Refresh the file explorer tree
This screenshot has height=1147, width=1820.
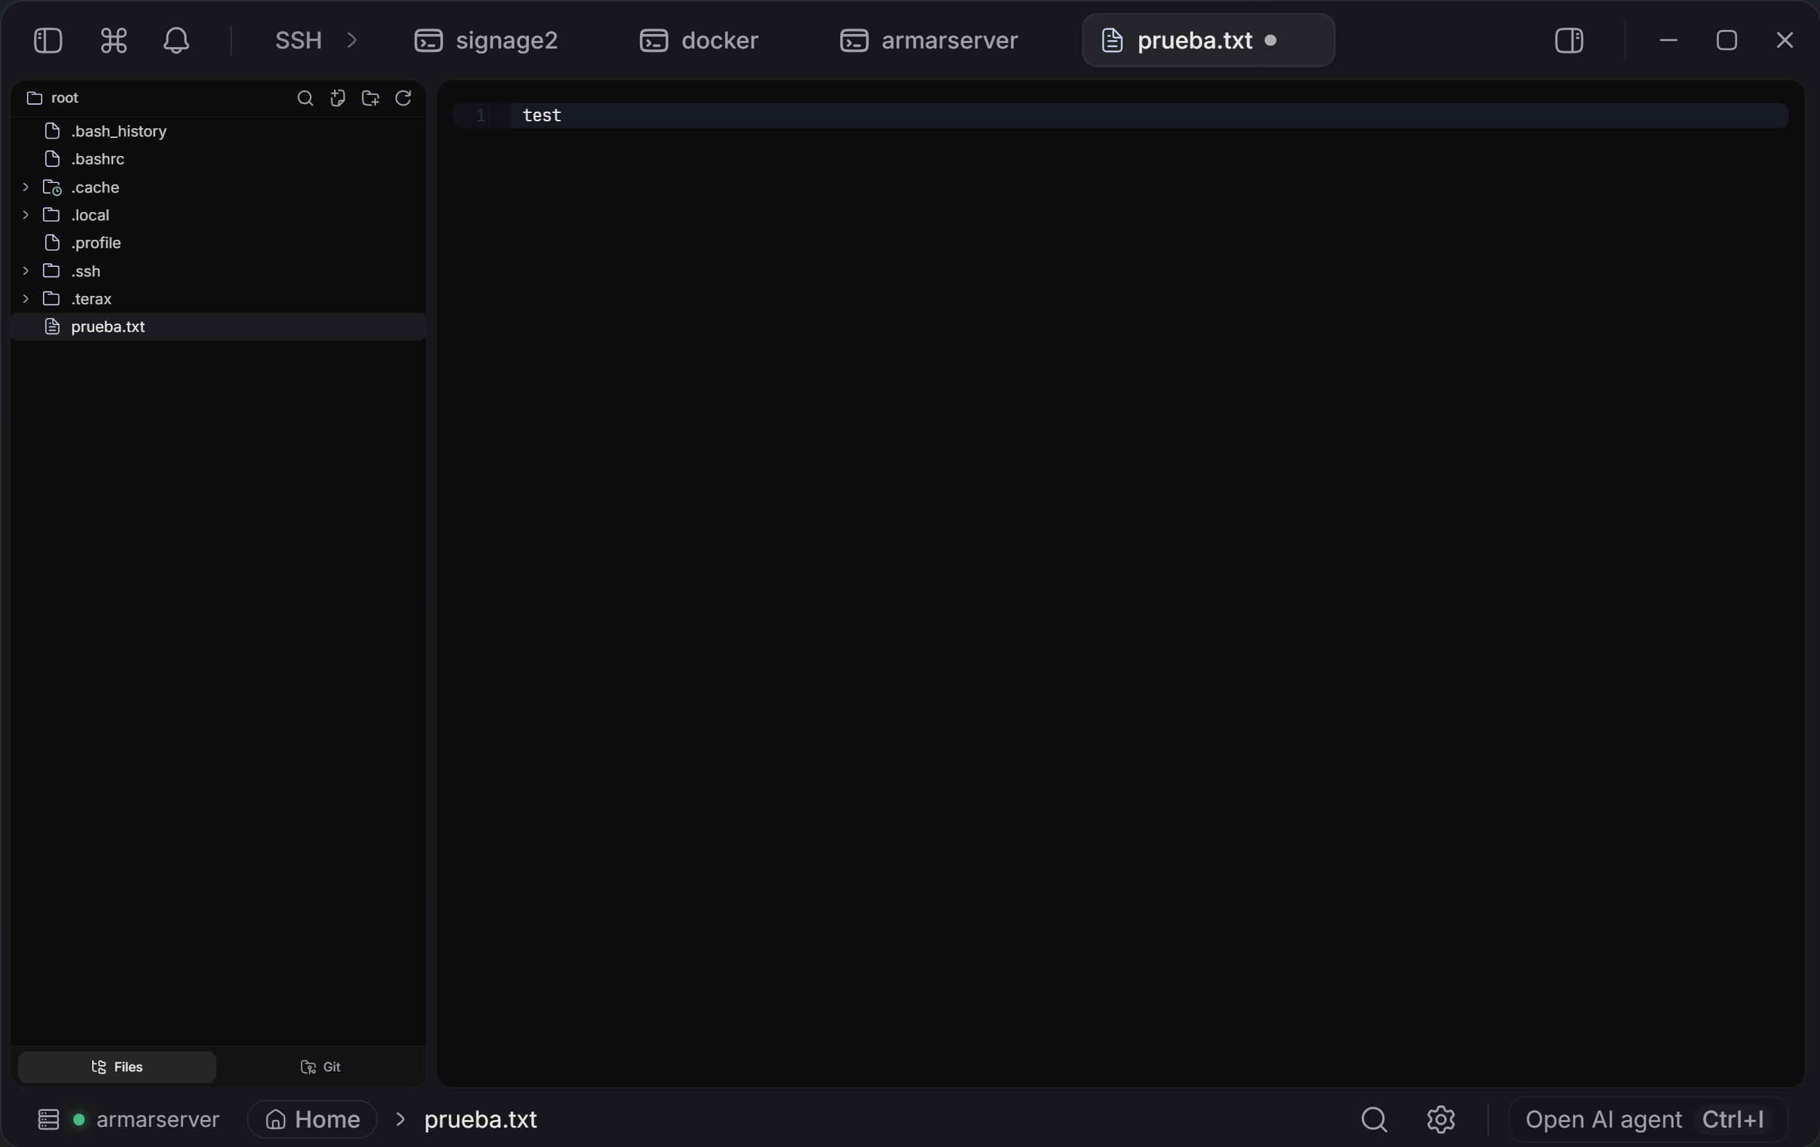click(403, 98)
